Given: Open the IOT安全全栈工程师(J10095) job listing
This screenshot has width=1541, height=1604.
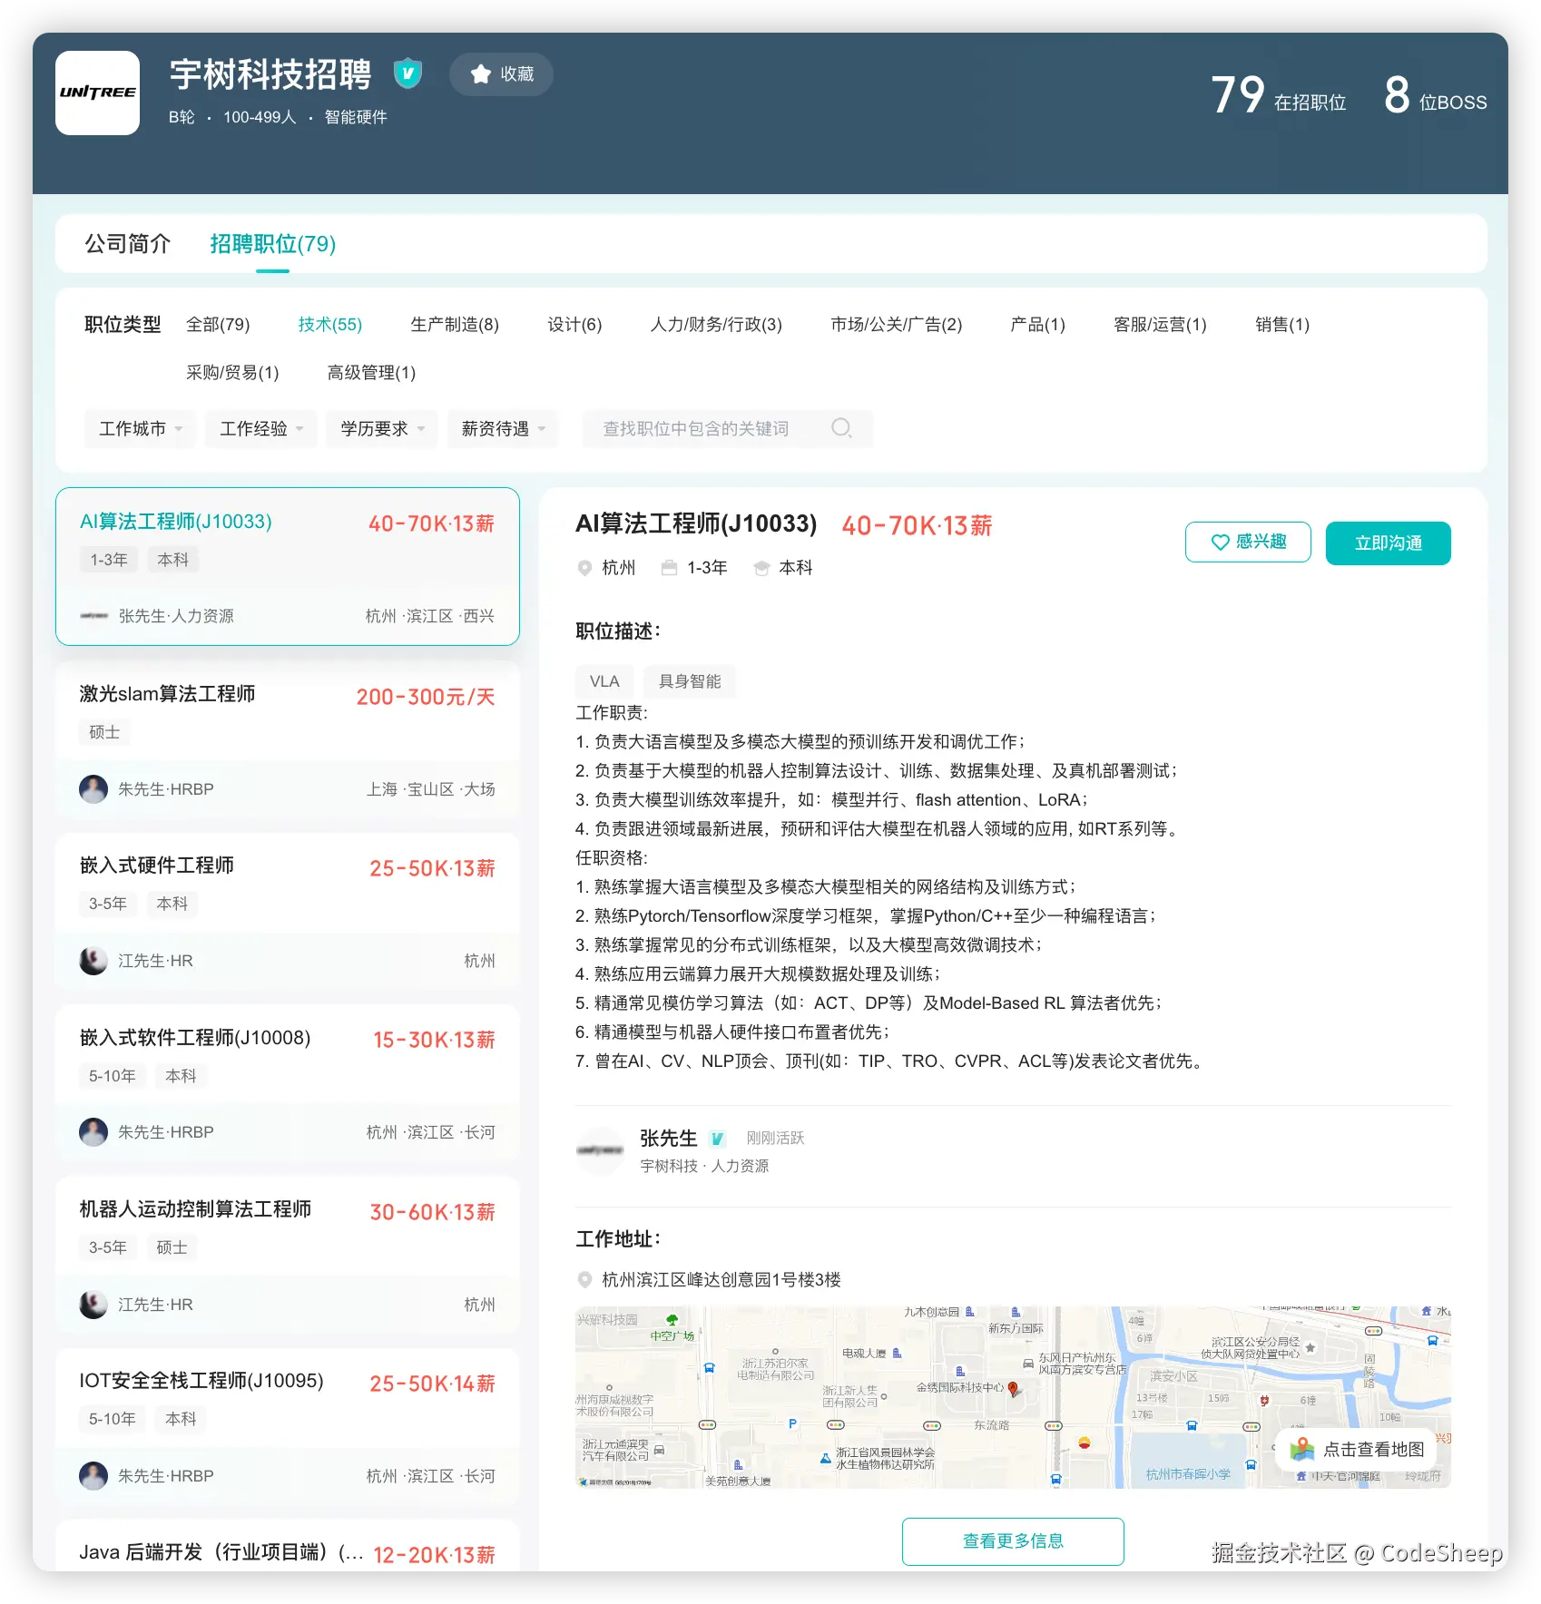Looking at the screenshot, I should (x=288, y=1424).
